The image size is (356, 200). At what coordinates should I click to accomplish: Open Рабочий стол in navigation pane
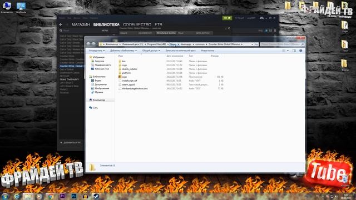click(x=102, y=69)
